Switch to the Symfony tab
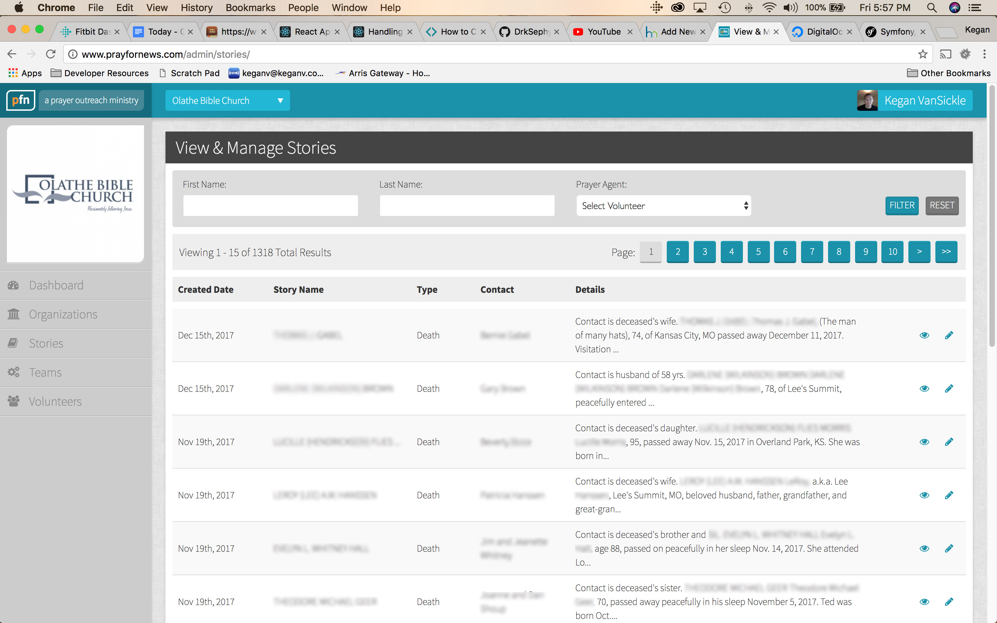The image size is (997, 623). tap(896, 32)
